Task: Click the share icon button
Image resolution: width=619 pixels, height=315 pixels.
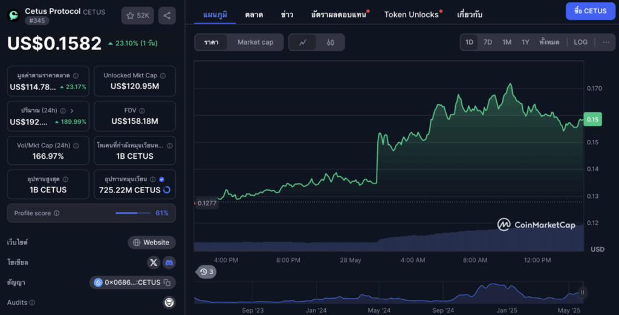Action: pos(167,16)
